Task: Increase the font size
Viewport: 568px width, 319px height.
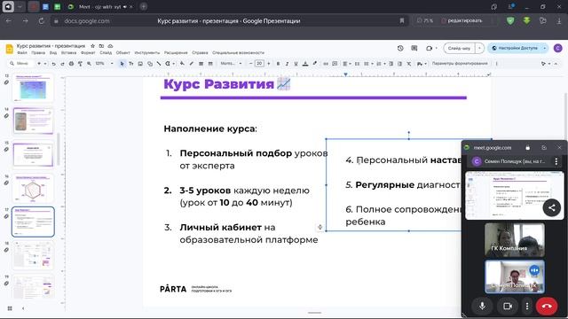Action: pos(268,64)
